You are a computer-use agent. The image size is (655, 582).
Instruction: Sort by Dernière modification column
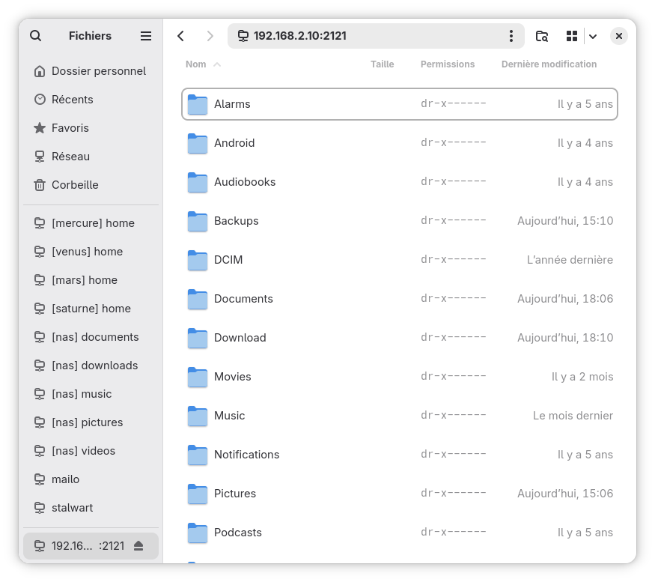[x=549, y=64]
